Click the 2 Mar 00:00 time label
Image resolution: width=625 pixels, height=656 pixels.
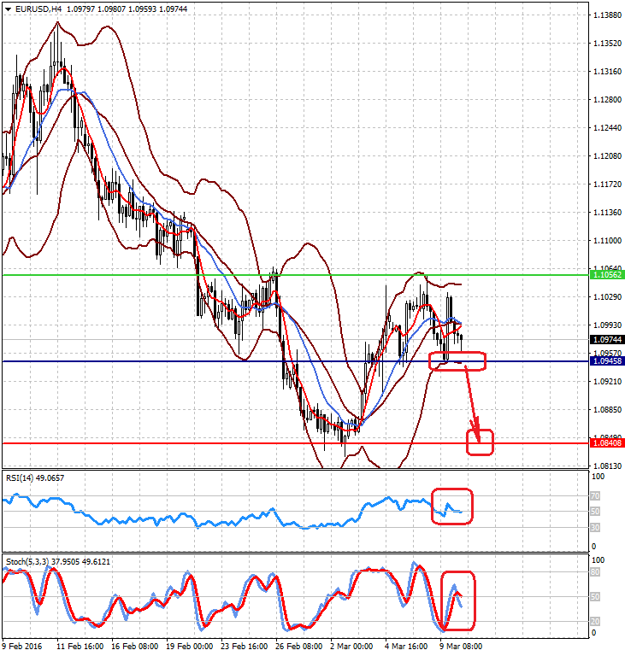click(351, 647)
